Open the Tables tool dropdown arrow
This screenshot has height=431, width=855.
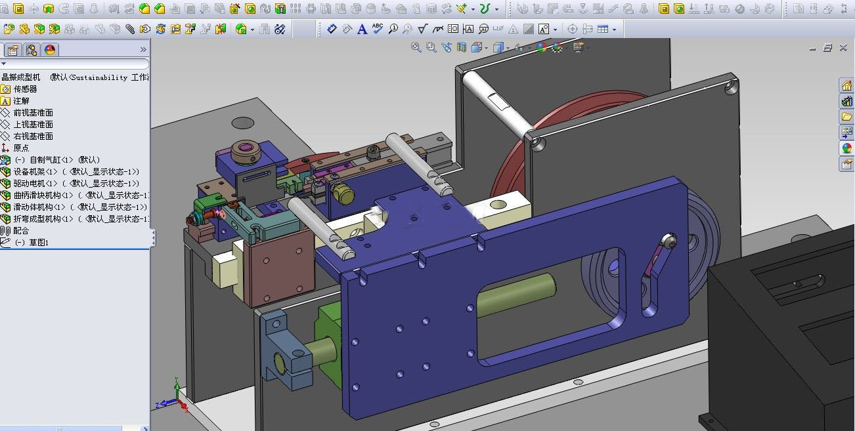click(x=613, y=30)
